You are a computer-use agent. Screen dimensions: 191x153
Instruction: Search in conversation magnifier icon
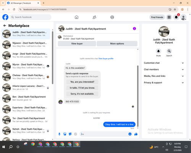[169, 51]
